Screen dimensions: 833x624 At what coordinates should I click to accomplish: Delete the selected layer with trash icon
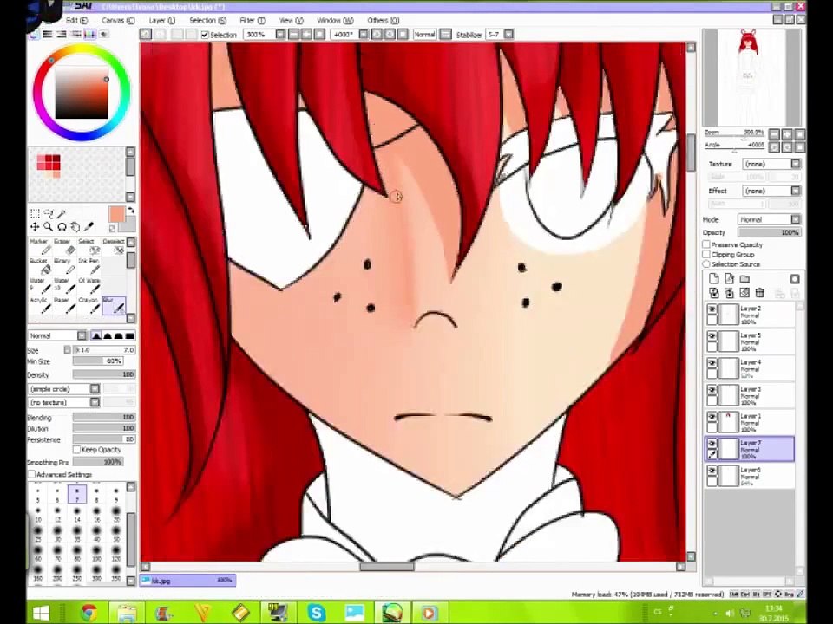pyautogui.click(x=760, y=293)
